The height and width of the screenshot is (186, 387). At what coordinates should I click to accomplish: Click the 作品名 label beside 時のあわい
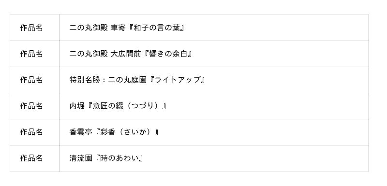(x=31, y=158)
